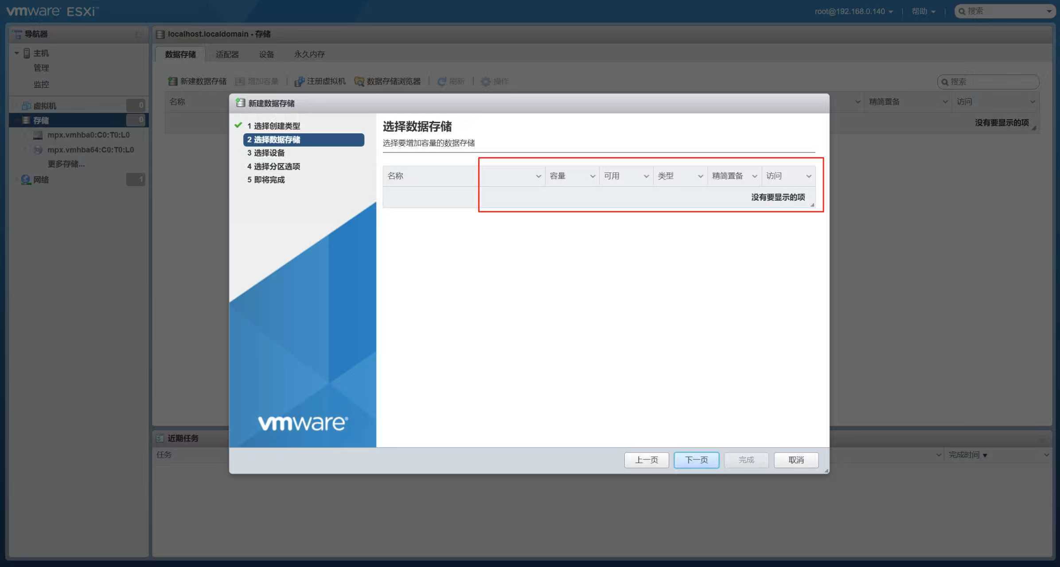Screen dimensions: 1060x567
Task: Click the New Datastore toolbar icon
Action: coord(173,82)
